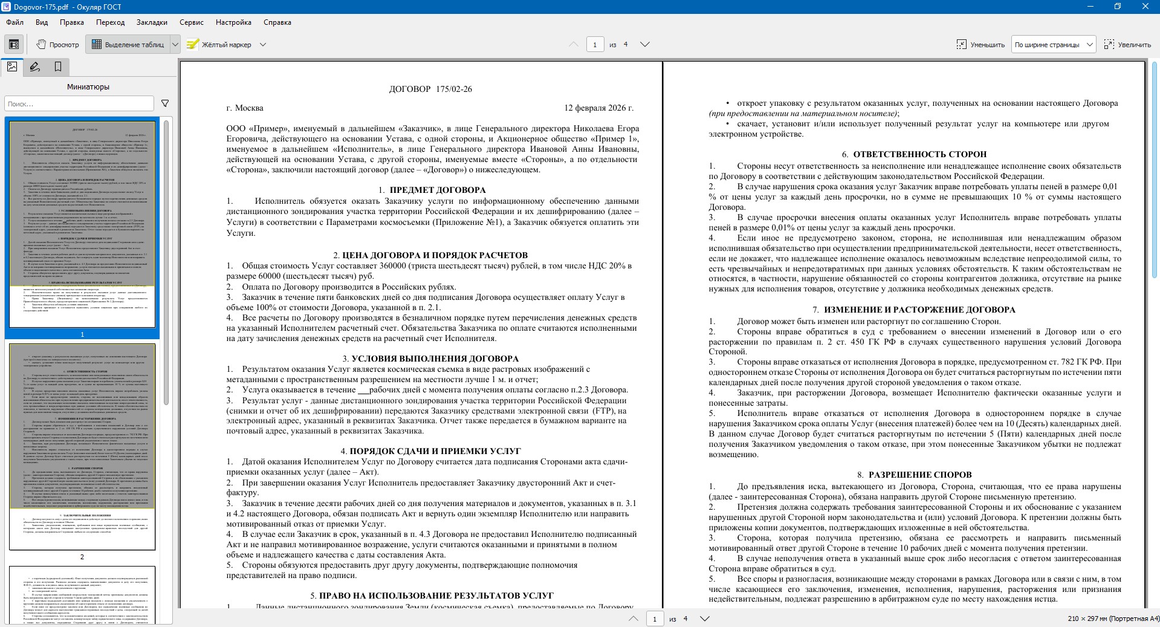The height and width of the screenshot is (627, 1160).
Task: Click the thumbnail filter funnel icon
Action: 165,103
